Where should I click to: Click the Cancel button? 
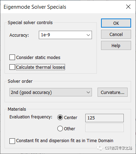pos(116,34)
